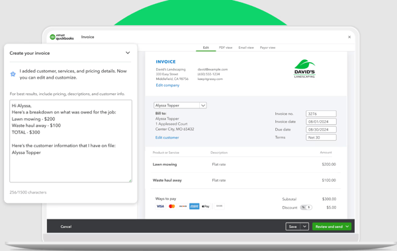Click the 1 Appleseed Court address line
The height and width of the screenshot is (251, 397).
tap(171, 124)
